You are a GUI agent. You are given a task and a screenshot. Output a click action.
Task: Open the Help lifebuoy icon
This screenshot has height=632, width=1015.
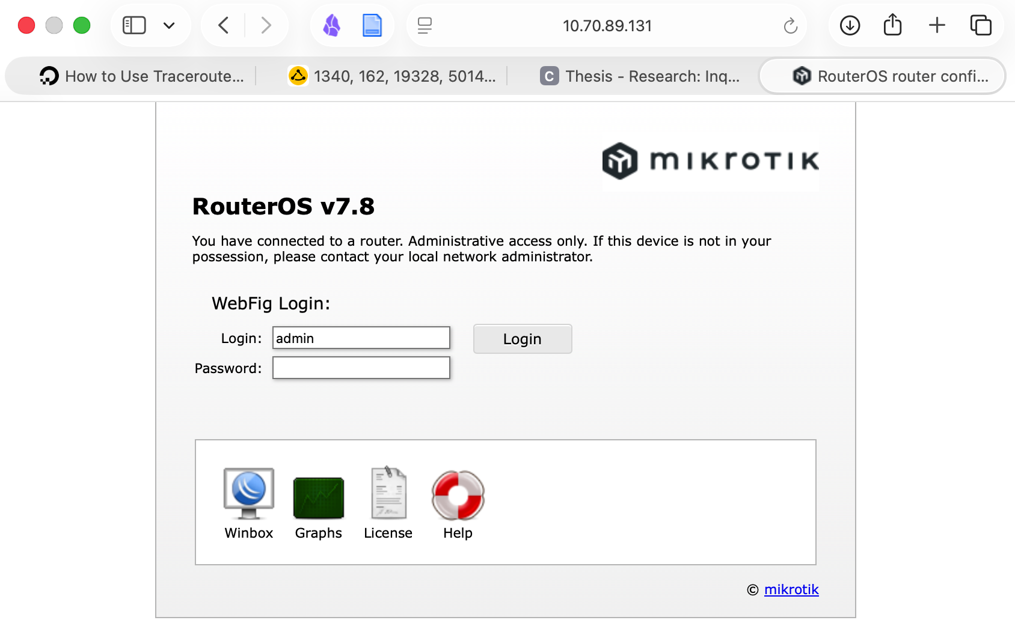point(458,495)
